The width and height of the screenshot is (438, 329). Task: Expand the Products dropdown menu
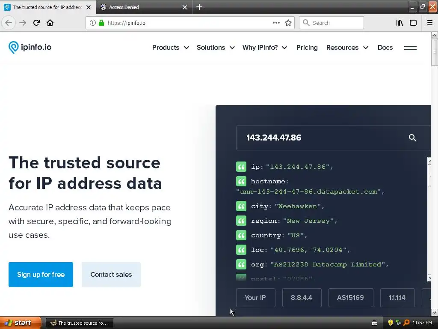pos(170,48)
